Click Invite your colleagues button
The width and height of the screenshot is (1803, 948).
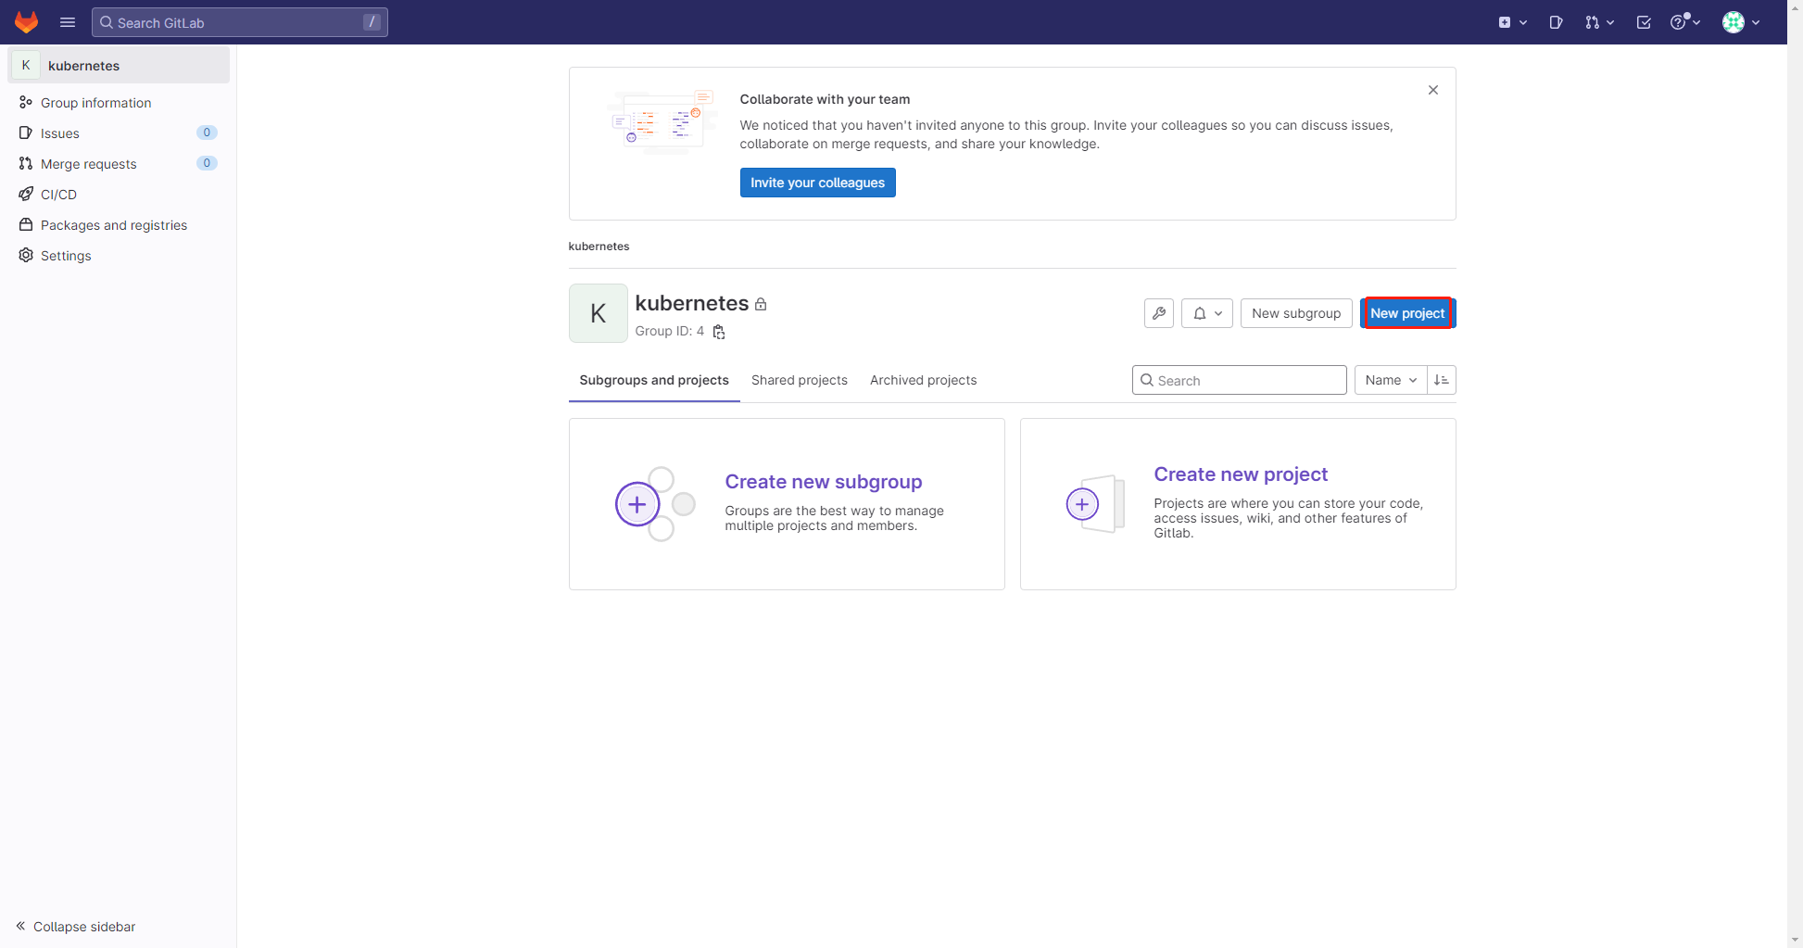click(x=817, y=183)
